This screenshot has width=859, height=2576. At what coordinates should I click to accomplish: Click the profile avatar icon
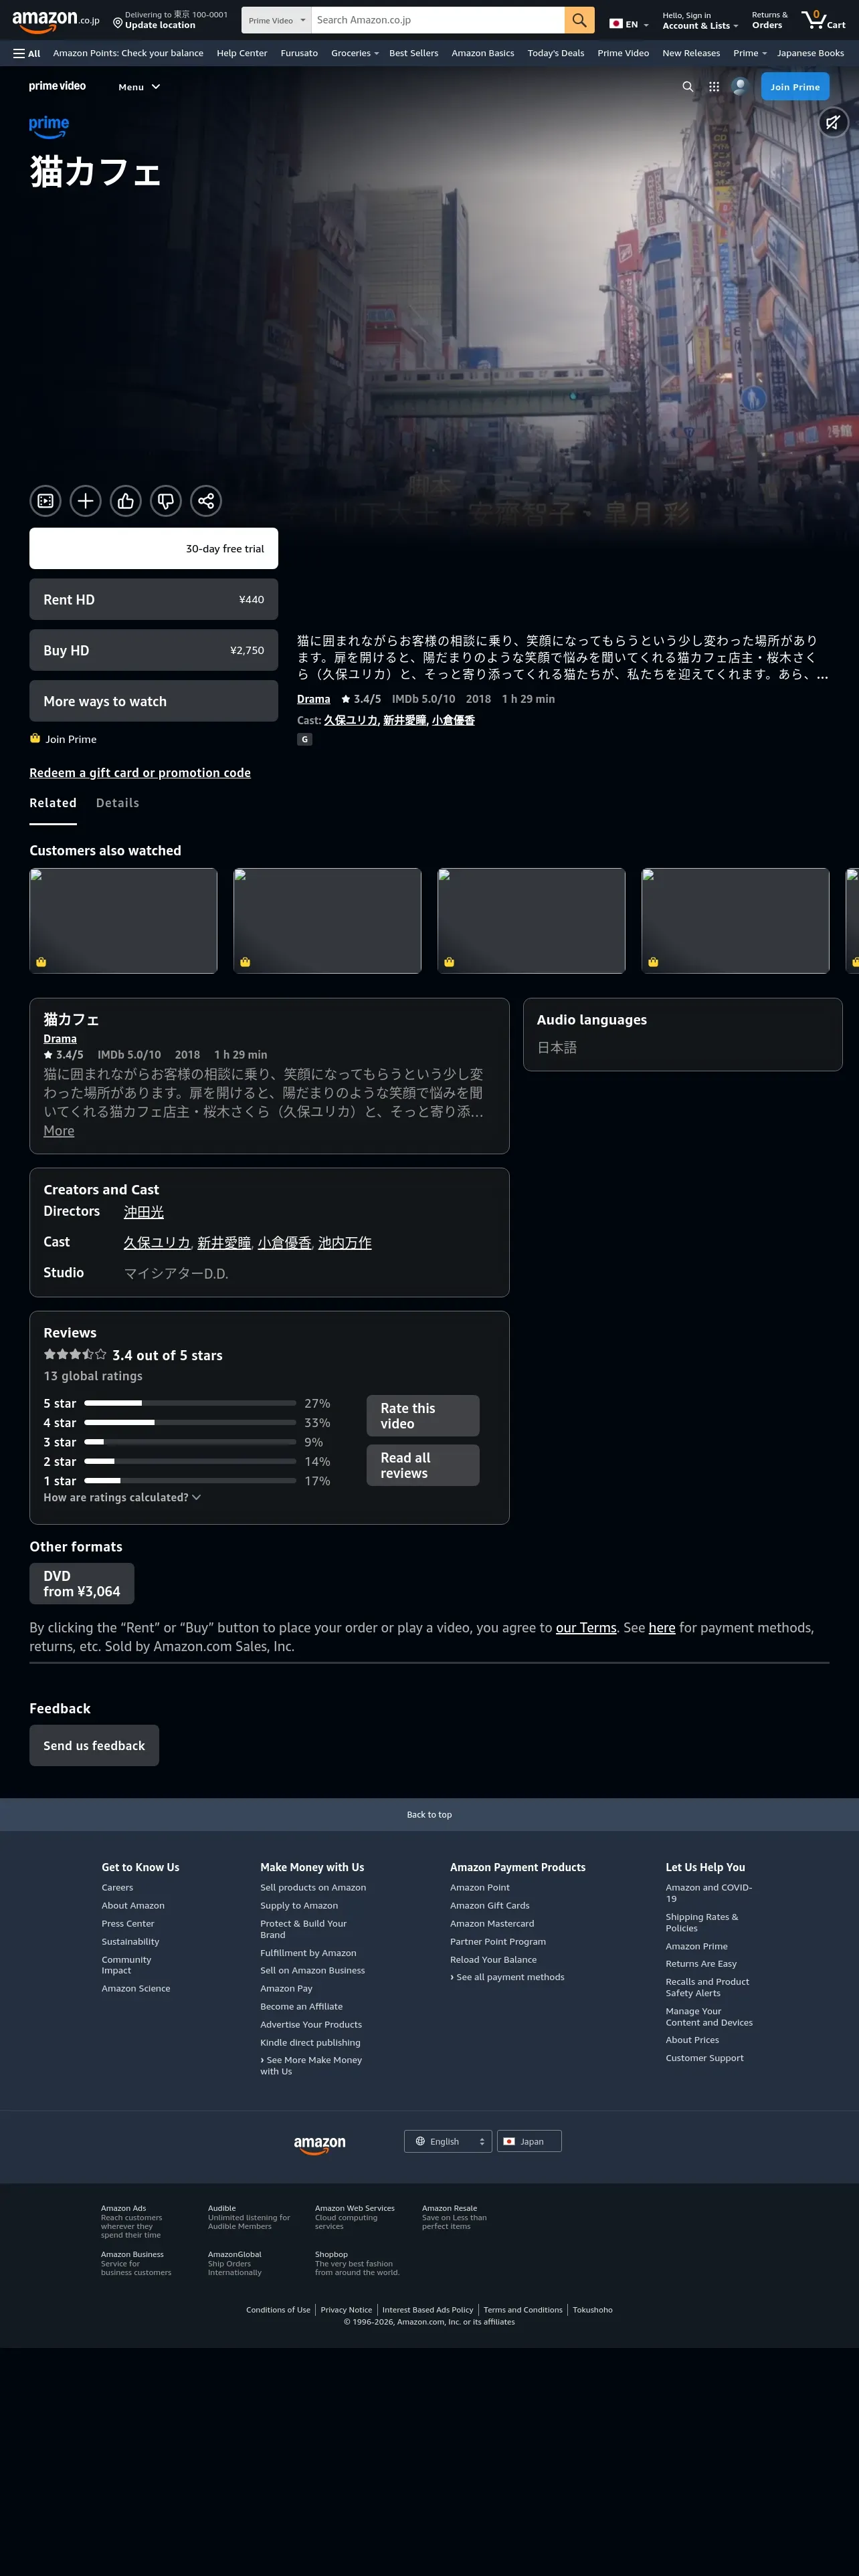(x=739, y=87)
